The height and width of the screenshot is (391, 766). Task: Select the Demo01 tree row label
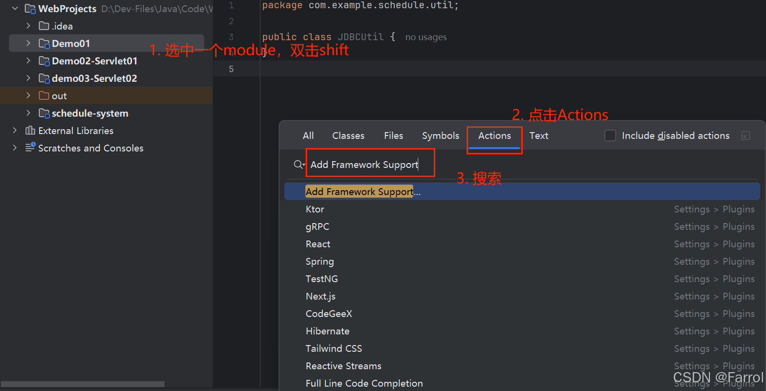tap(71, 44)
